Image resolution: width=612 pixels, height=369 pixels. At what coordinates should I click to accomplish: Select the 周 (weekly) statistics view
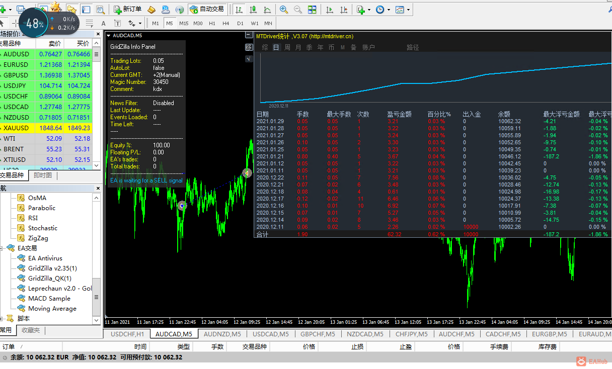tap(287, 47)
